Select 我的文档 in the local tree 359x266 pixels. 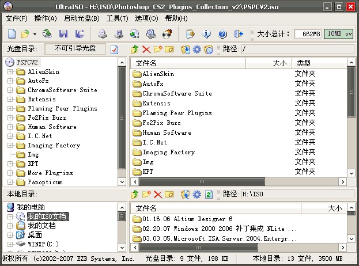click(x=39, y=226)
